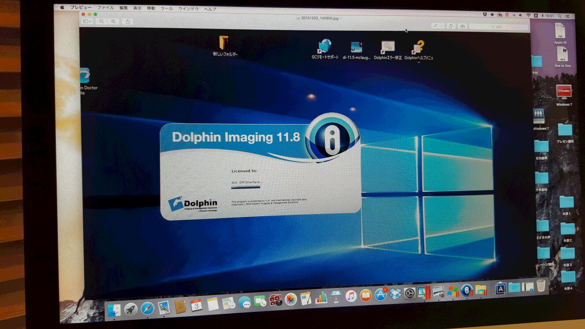The height and width of the screenshot is (329, 585).
Task: Open the ファイル menu
Action: click(x=105, y=8)
